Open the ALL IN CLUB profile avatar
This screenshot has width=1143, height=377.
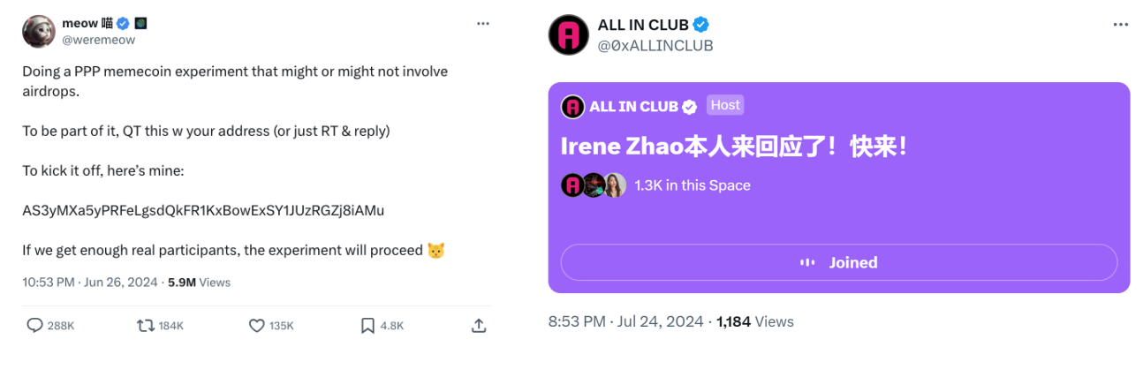(x=567, y=34)
